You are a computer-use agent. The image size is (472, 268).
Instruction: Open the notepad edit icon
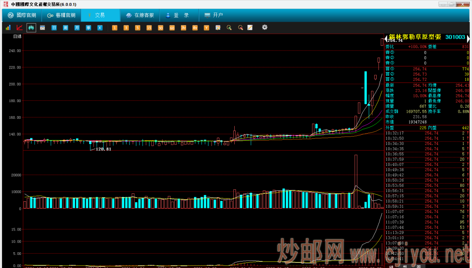pos(250,28)
